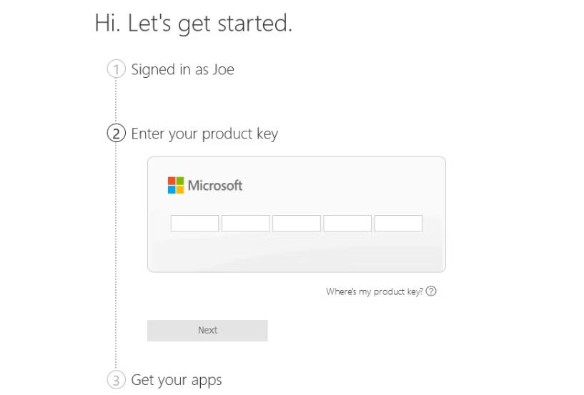The image size is (584, 395).
Task: Select the Get your apps step label
Action: pyautogui.click(x=176, y=381)
